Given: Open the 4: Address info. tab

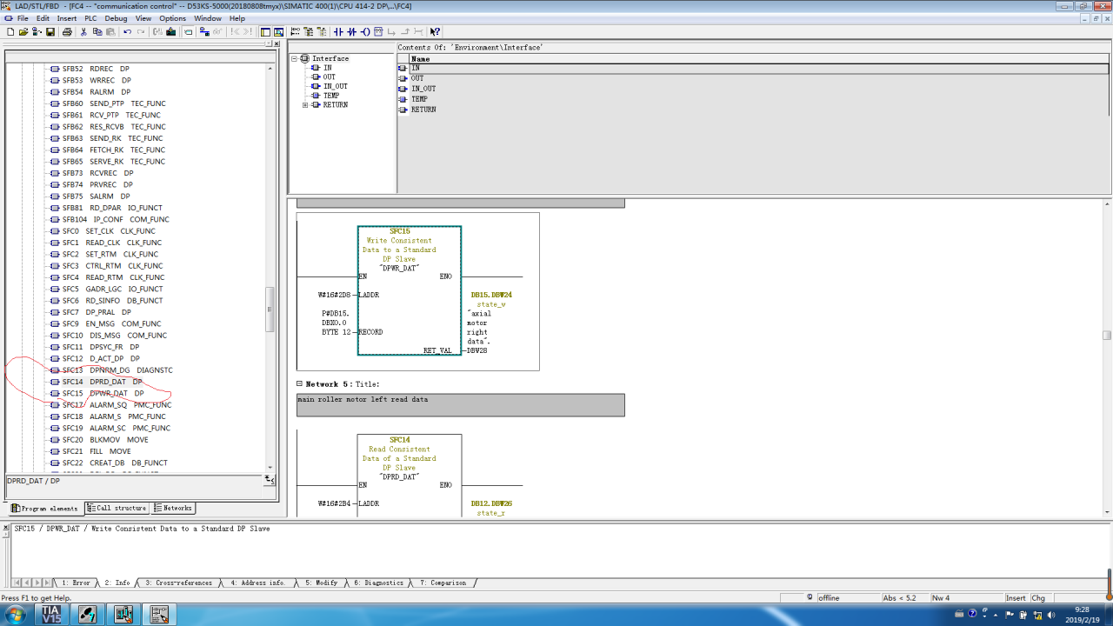Looking at the screenshot, I should click(x=258, y=583).
